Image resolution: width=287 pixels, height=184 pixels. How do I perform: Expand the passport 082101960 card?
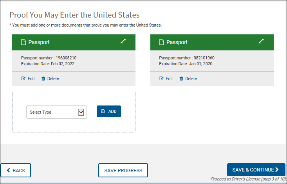pos(261,41)
